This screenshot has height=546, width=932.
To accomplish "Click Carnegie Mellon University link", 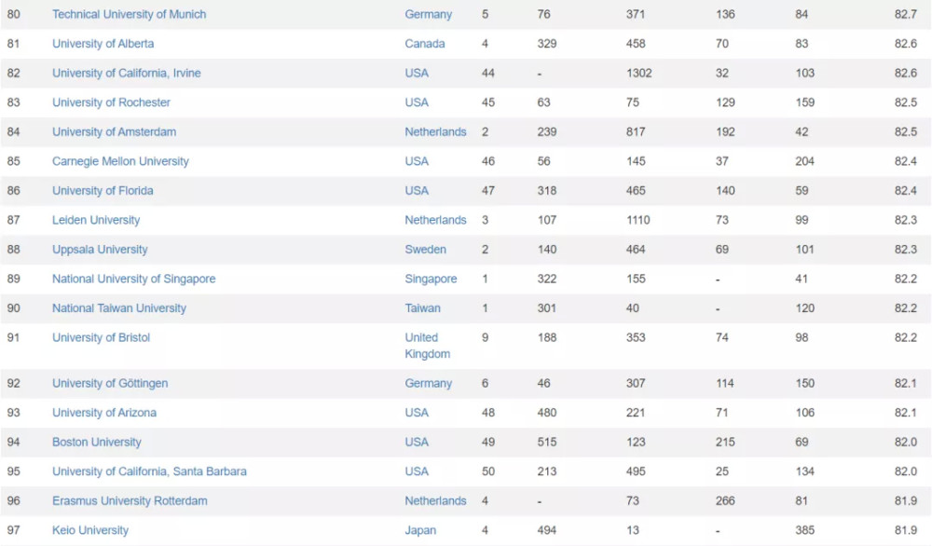I will (120, 161).
